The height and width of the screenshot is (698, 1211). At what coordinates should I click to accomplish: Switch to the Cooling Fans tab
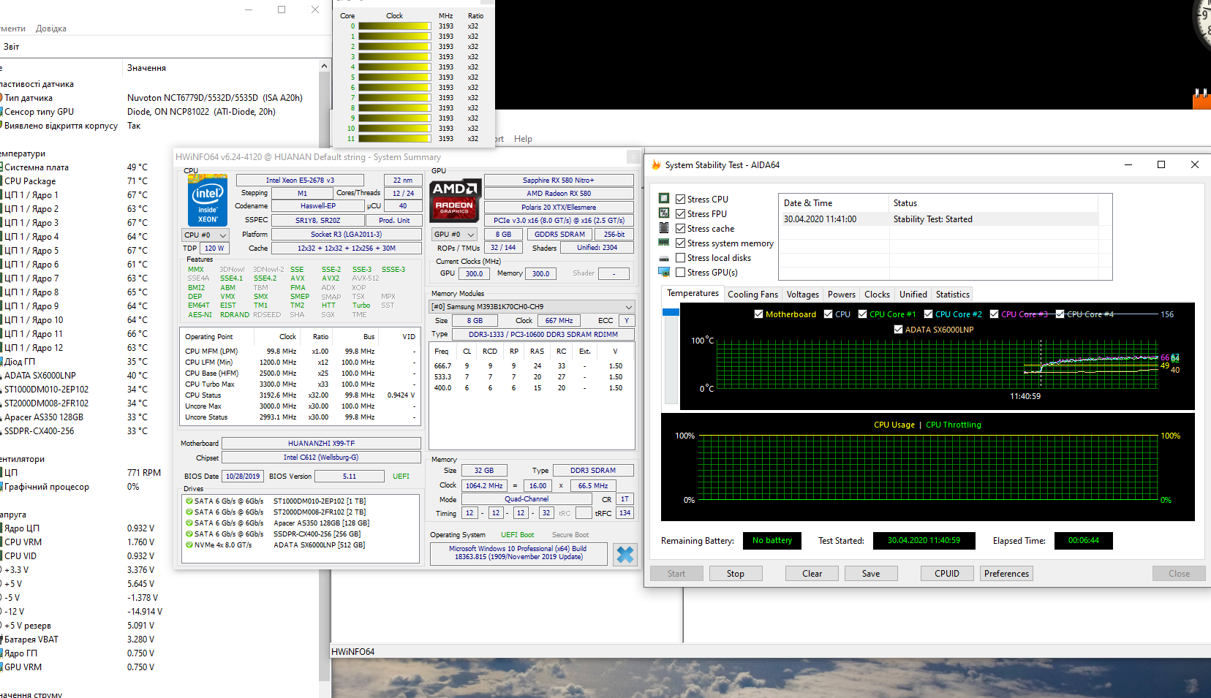752,295
